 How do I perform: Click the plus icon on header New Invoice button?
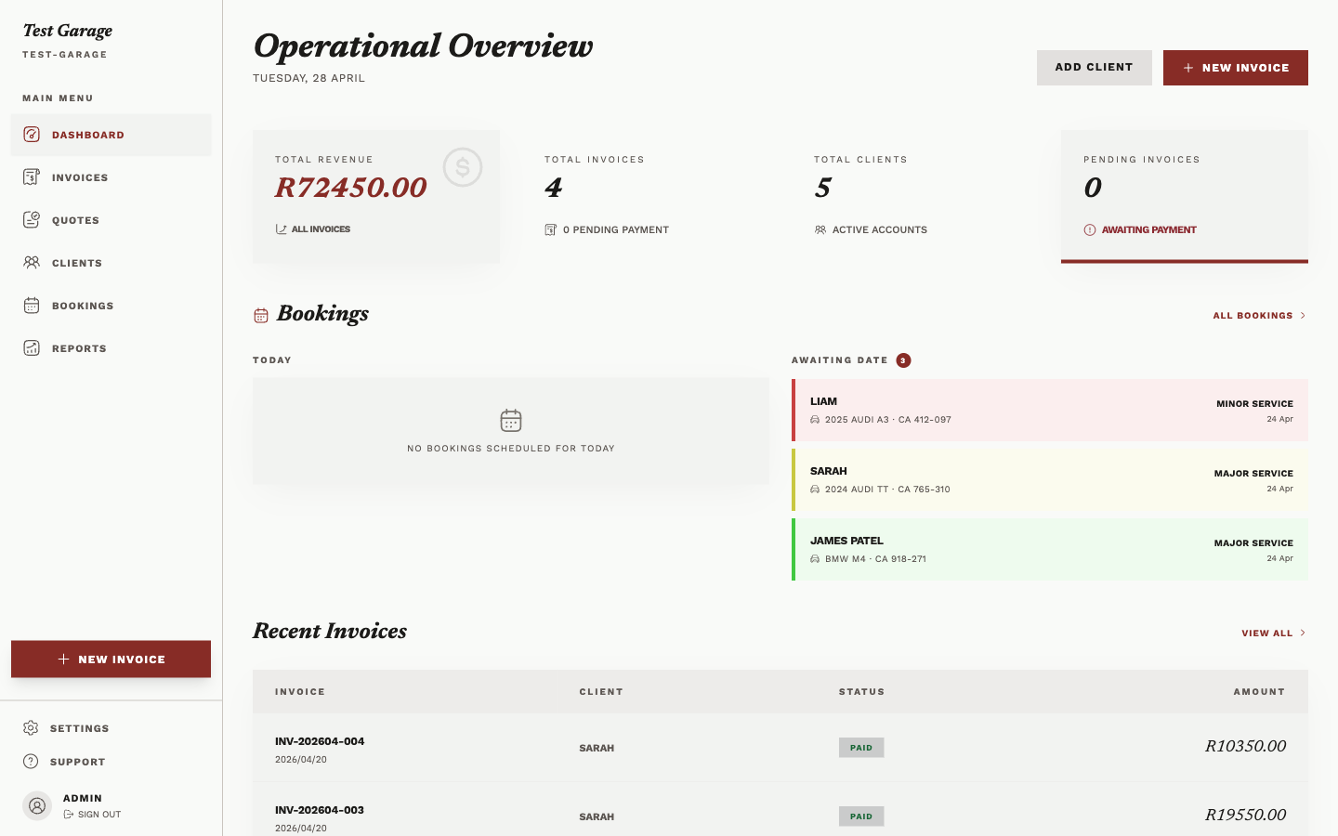1188,68
